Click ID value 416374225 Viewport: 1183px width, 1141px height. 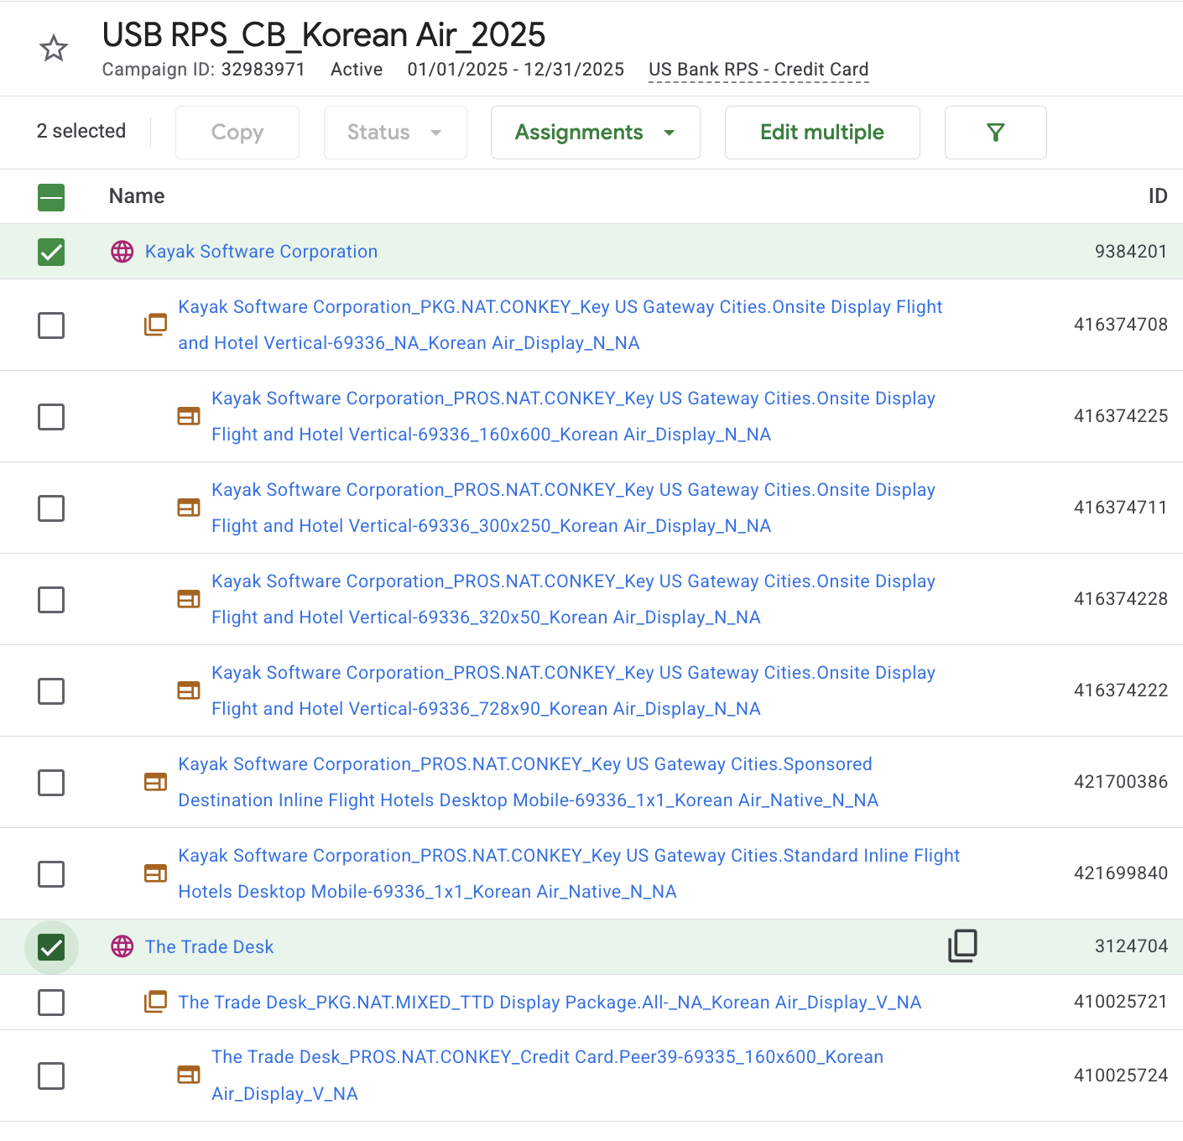[1121, 416]
